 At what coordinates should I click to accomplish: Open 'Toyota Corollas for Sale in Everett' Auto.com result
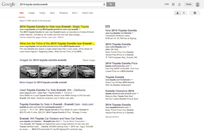pyautogui.click(x=56, y=104)
